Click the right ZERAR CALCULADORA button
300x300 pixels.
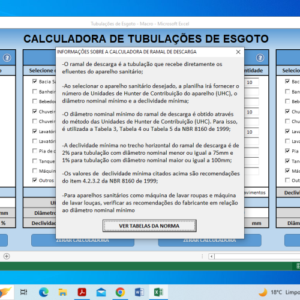(x=209, y=240)
